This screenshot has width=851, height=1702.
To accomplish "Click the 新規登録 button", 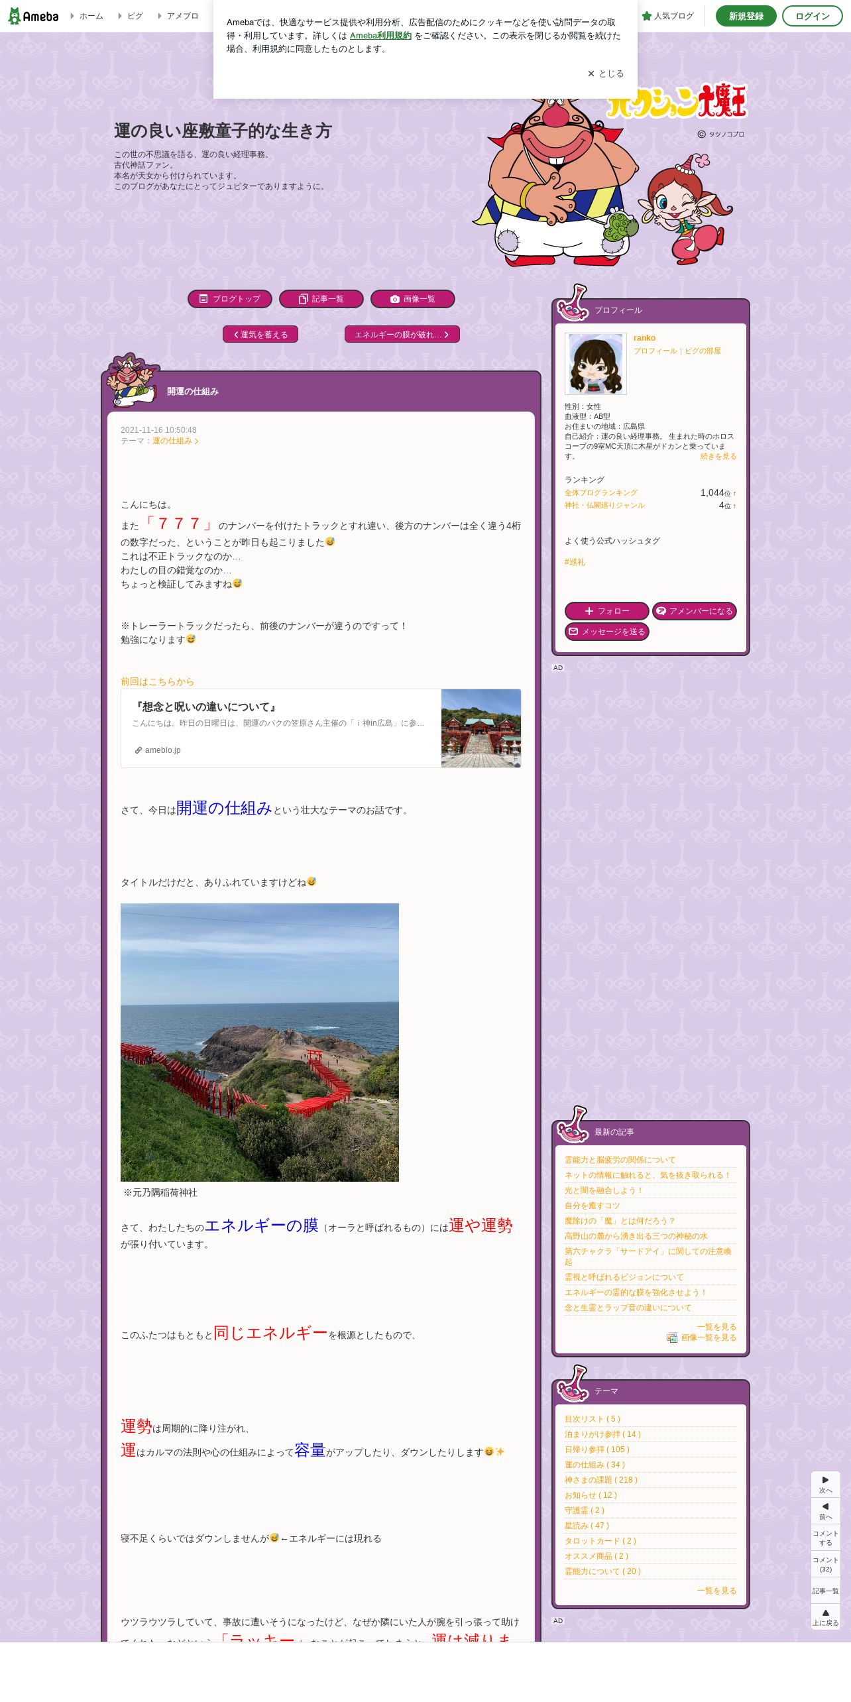I will click(x=746, y=16).
